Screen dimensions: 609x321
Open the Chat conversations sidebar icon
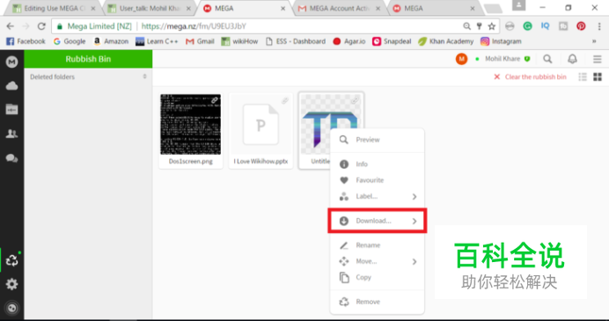[11, 158]
